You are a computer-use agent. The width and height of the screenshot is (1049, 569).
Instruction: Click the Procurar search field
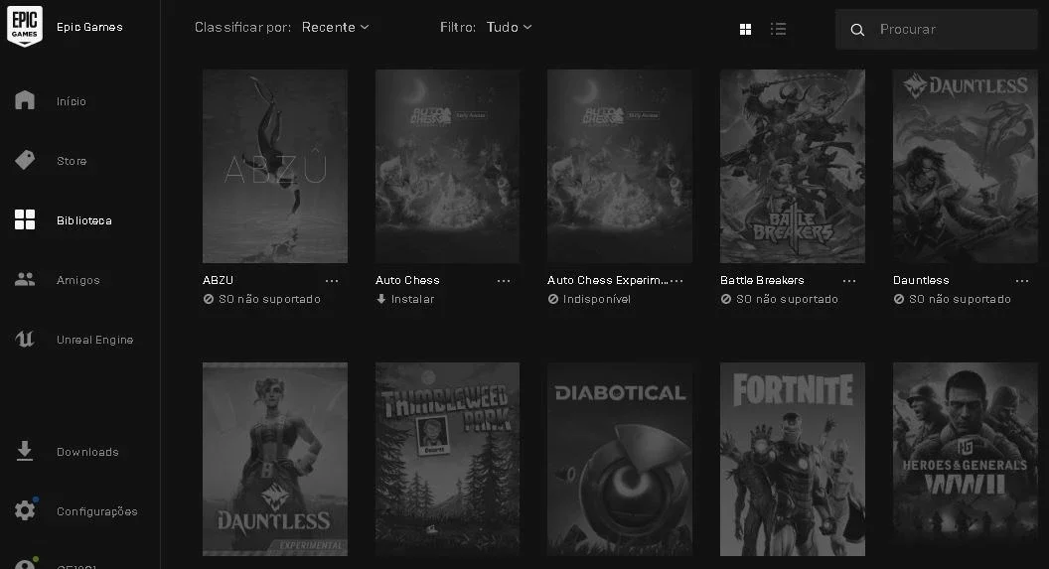pyautogui.click(x=936, y=29)
